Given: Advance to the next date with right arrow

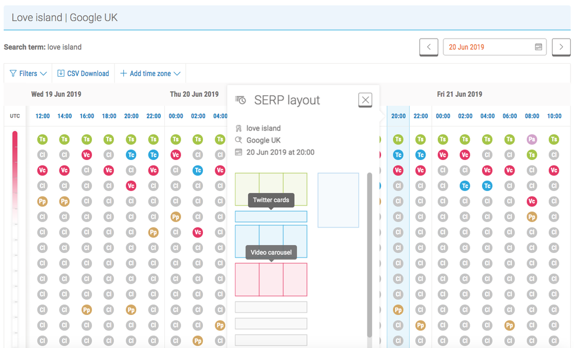Looking at the screenshot, I should pos(561,47).
